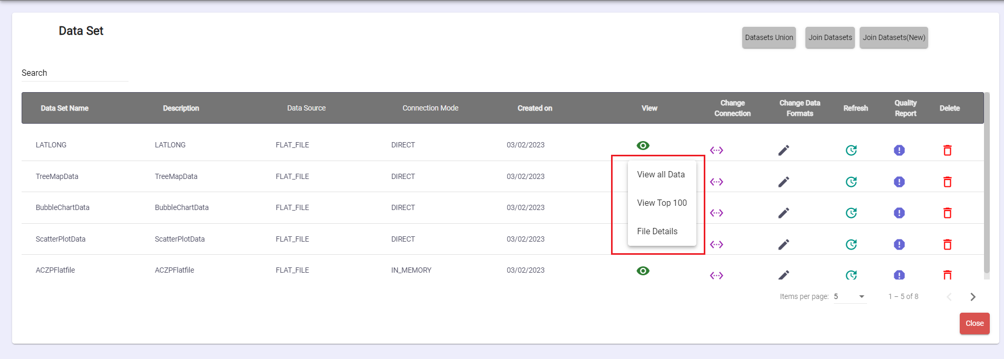Open the Items per page dropdown
The width and height of the screenshot is (1004, 359).
pos(850,297)
